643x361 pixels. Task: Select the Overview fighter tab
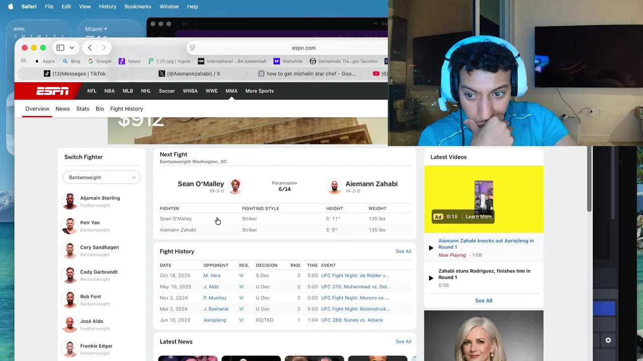click(37, 109)
